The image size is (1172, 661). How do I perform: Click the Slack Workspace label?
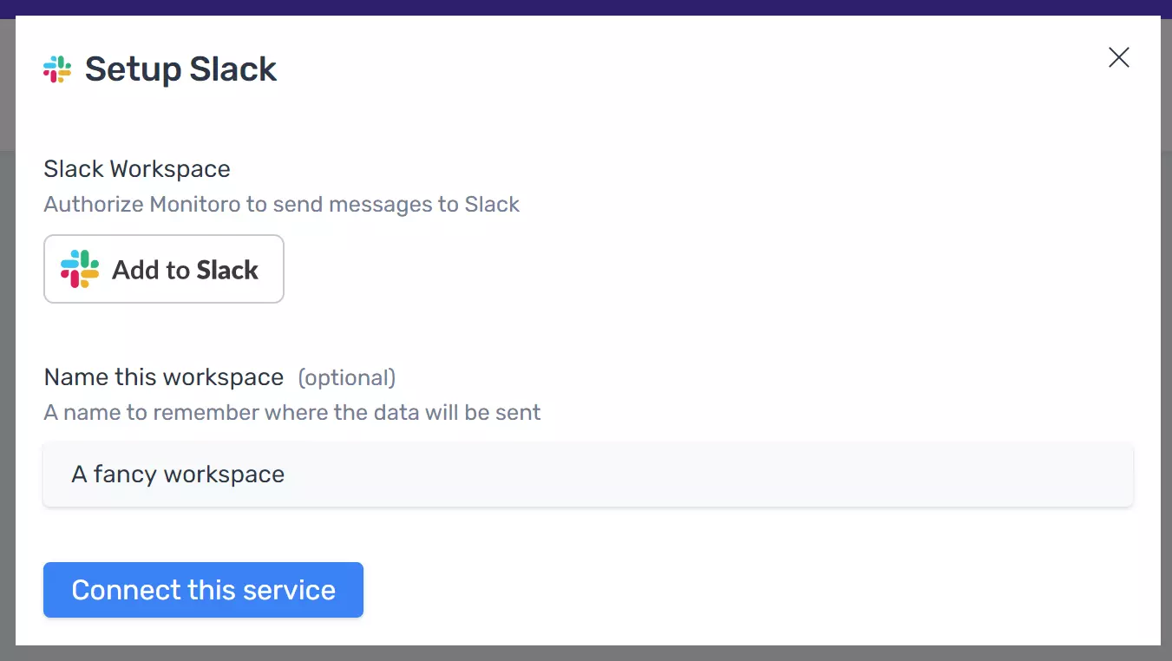pos(137,168)
